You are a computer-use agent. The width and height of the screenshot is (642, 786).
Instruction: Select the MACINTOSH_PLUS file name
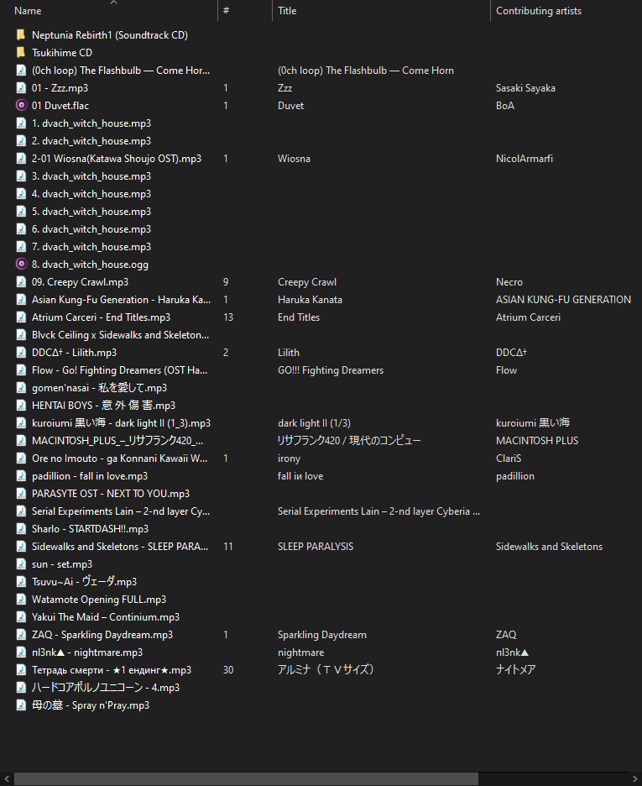tap(117, 441)
